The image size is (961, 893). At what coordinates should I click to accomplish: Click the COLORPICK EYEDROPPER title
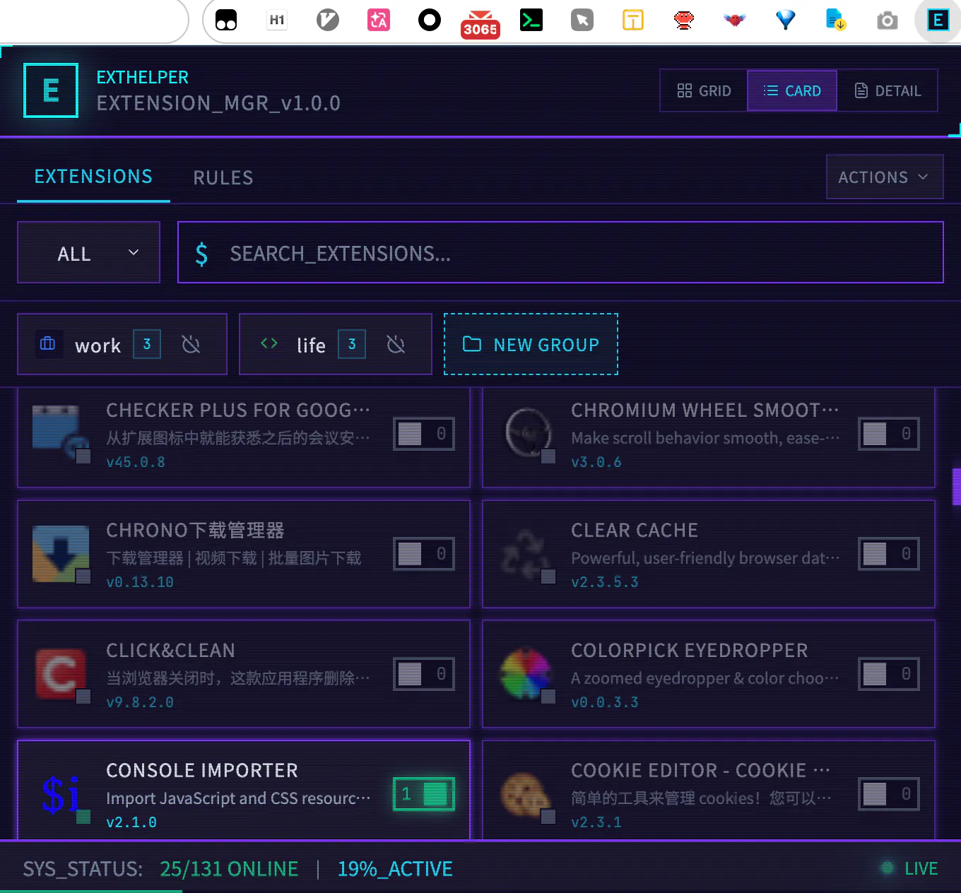(690, 651)
